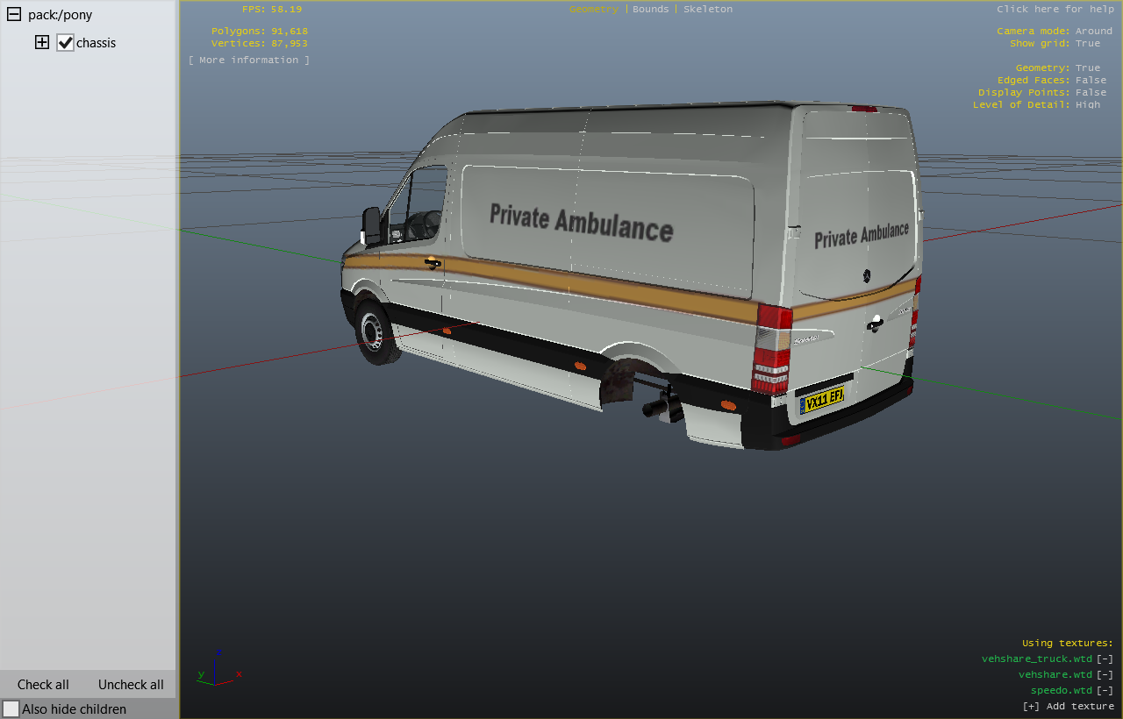Enable the Also hide children checkbox
The width and height of the screenshot is (1123, 719).
pyautogui.click(x=11, y=708)
